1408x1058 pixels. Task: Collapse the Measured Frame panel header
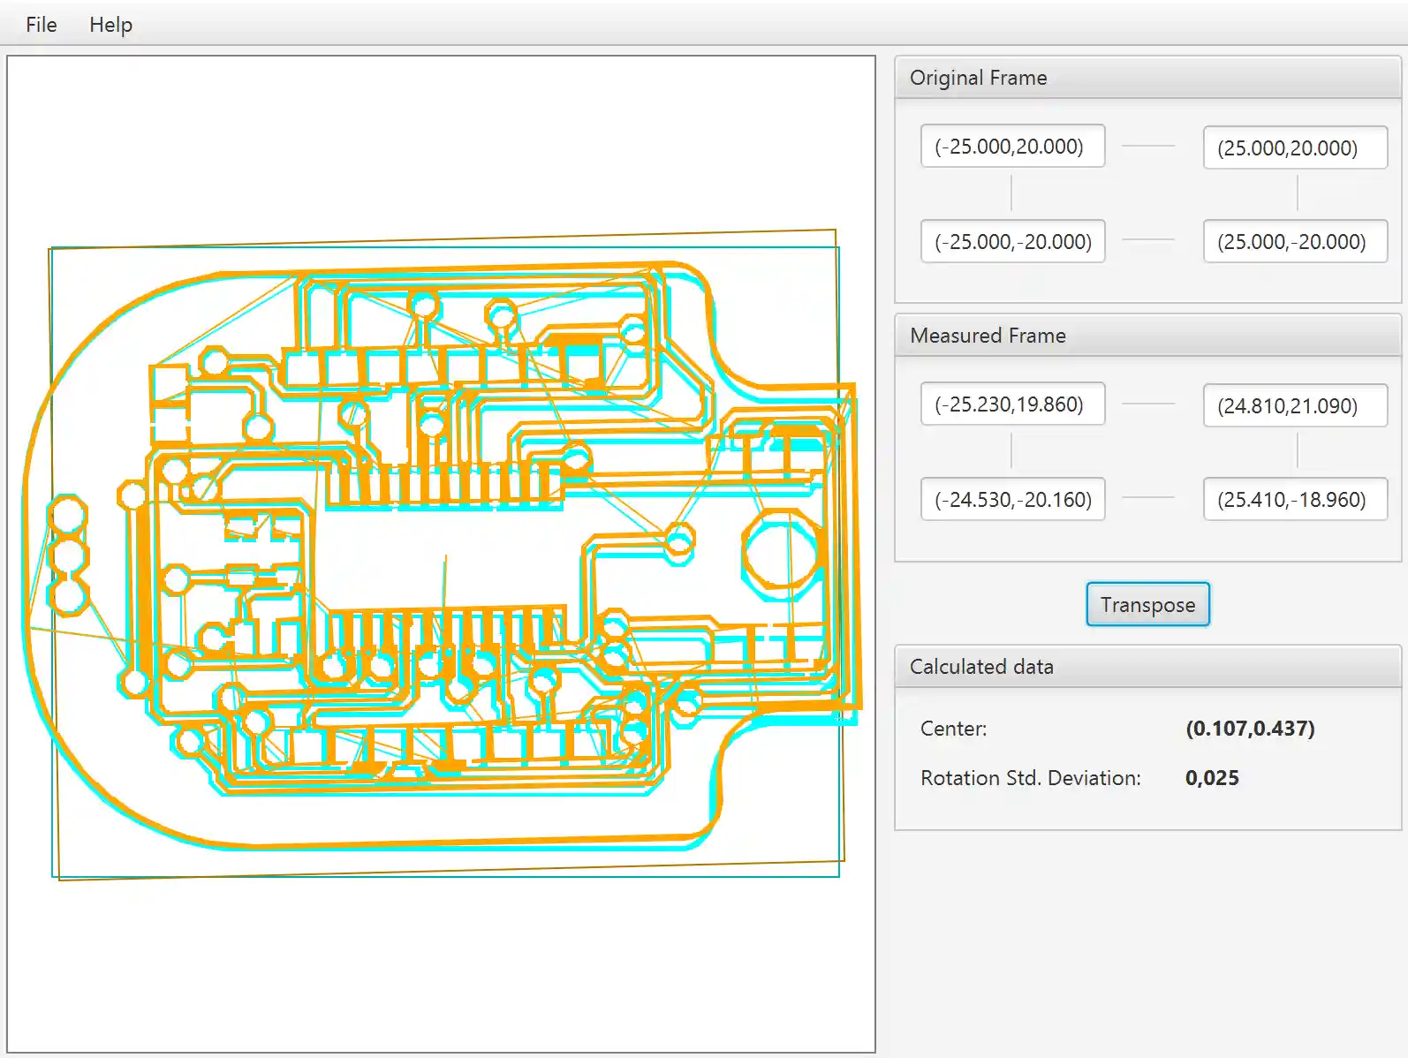click(1147, 336)
